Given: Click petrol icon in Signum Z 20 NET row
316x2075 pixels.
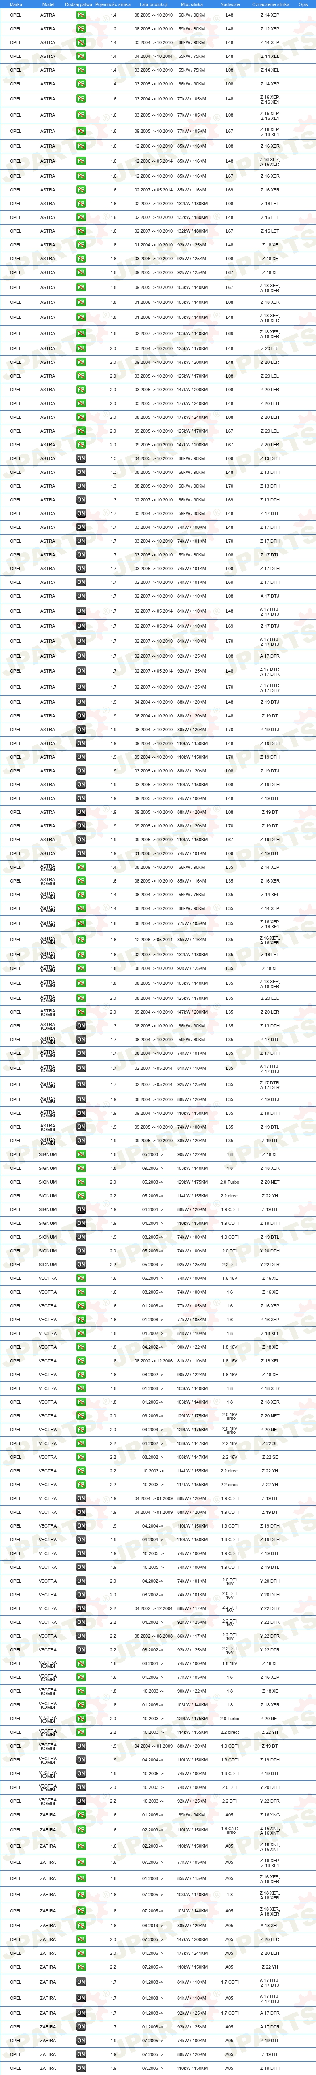Looking at the screenshot, I should pyautogui.click(x=81, y=1182).
